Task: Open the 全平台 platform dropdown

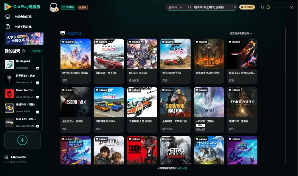Action: pyautogui.click(x=175, y=7)
